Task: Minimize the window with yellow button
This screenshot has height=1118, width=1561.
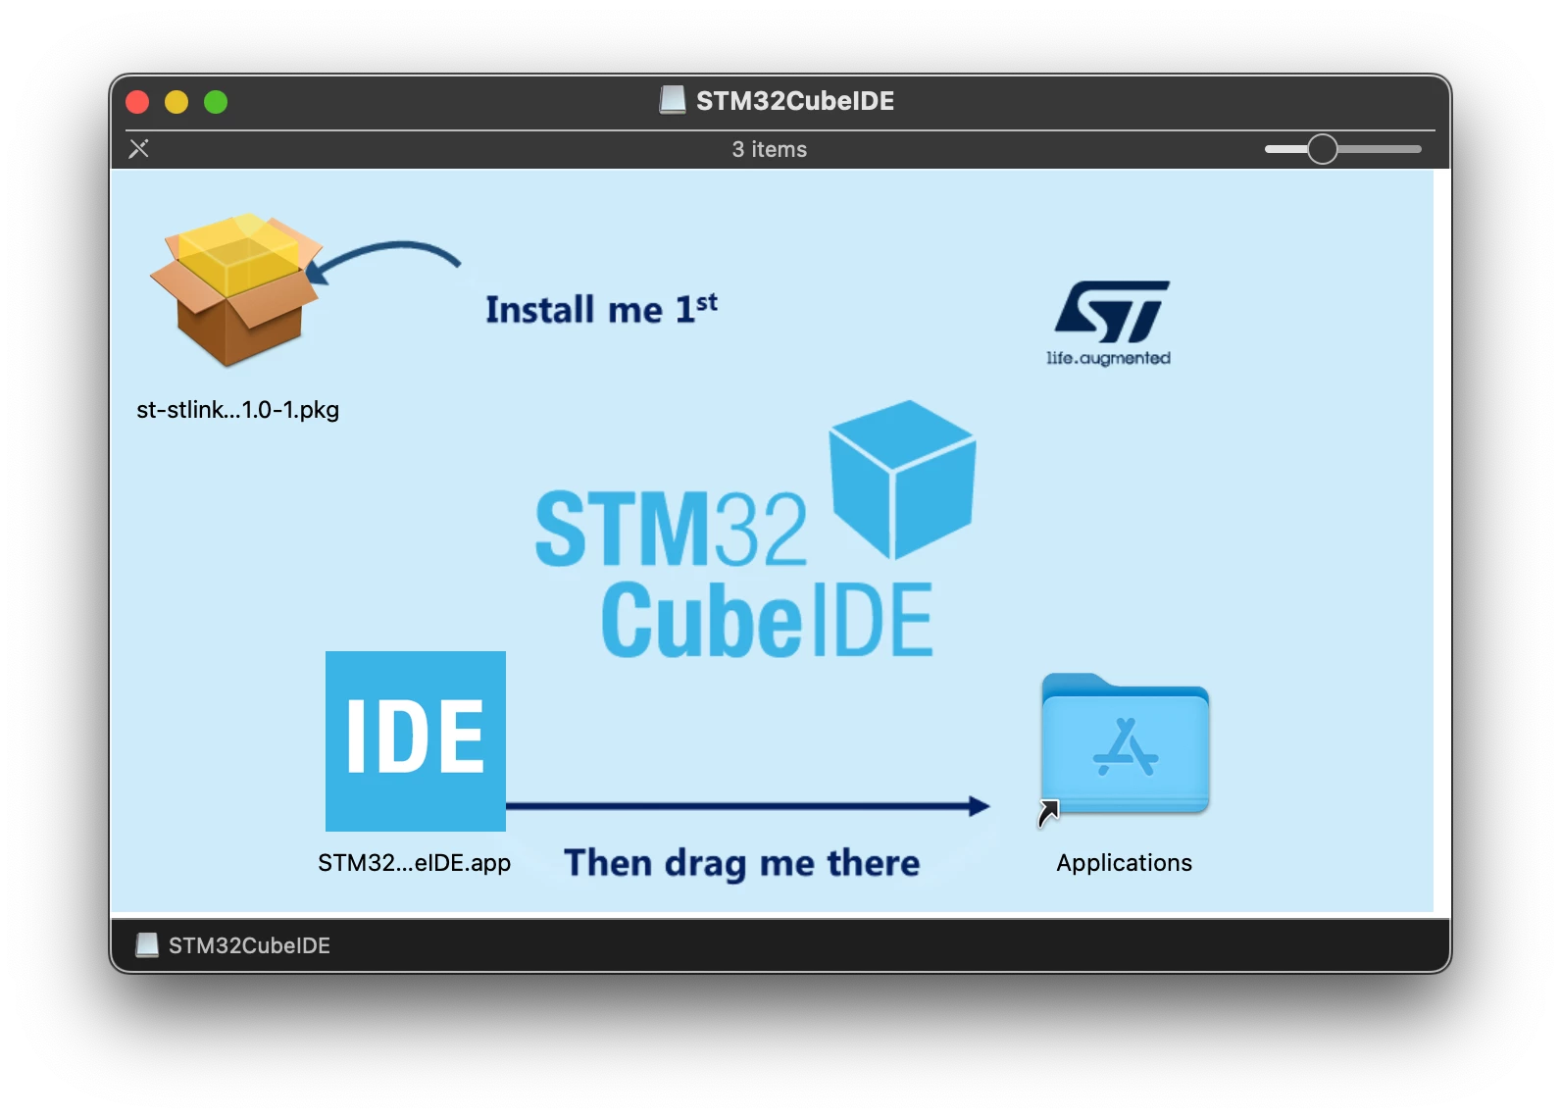Action: click(176, 102)
